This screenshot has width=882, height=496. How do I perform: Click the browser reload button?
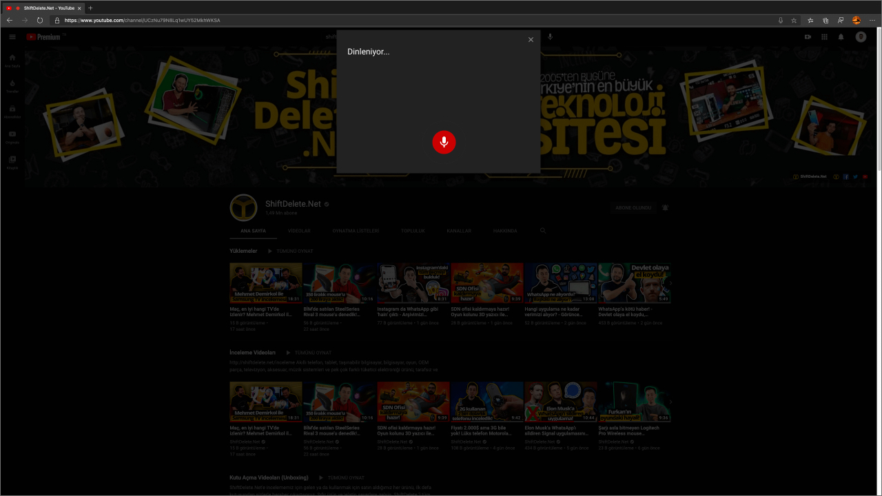click(40, 20)
